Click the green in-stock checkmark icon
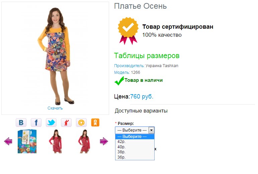This screenshot has width=258, height=174. click(x=119, y=81)
